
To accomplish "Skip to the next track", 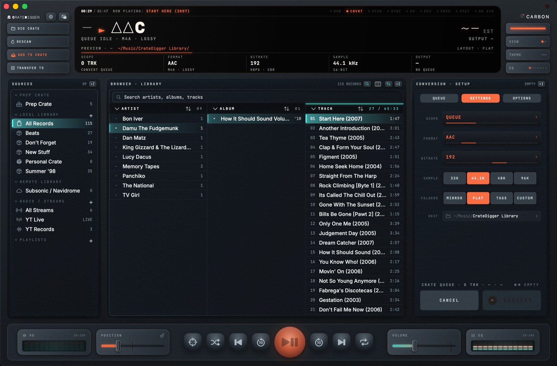I will 341,342.
